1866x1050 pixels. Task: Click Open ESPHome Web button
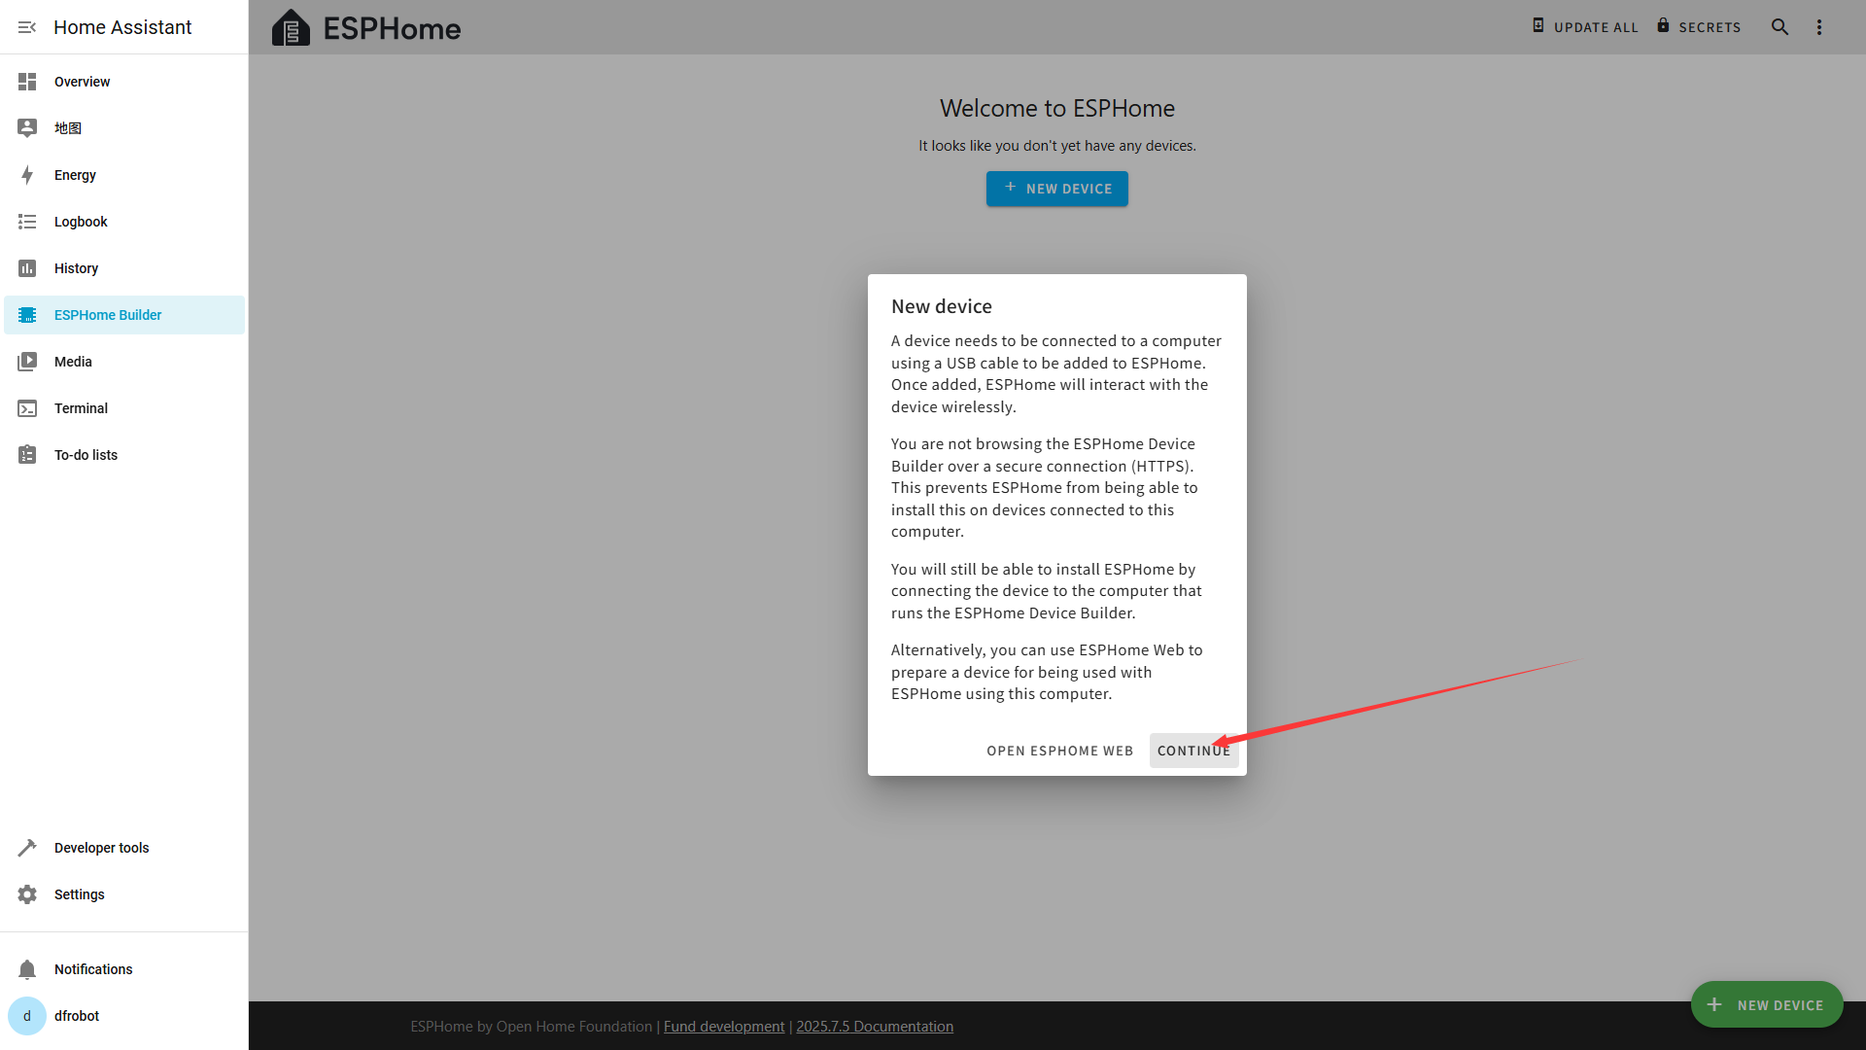[x=1059, y=751]
